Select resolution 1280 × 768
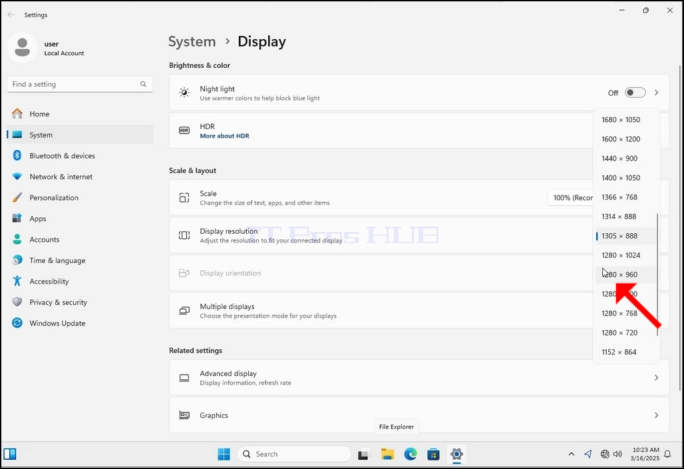 (x=625, y=313)
